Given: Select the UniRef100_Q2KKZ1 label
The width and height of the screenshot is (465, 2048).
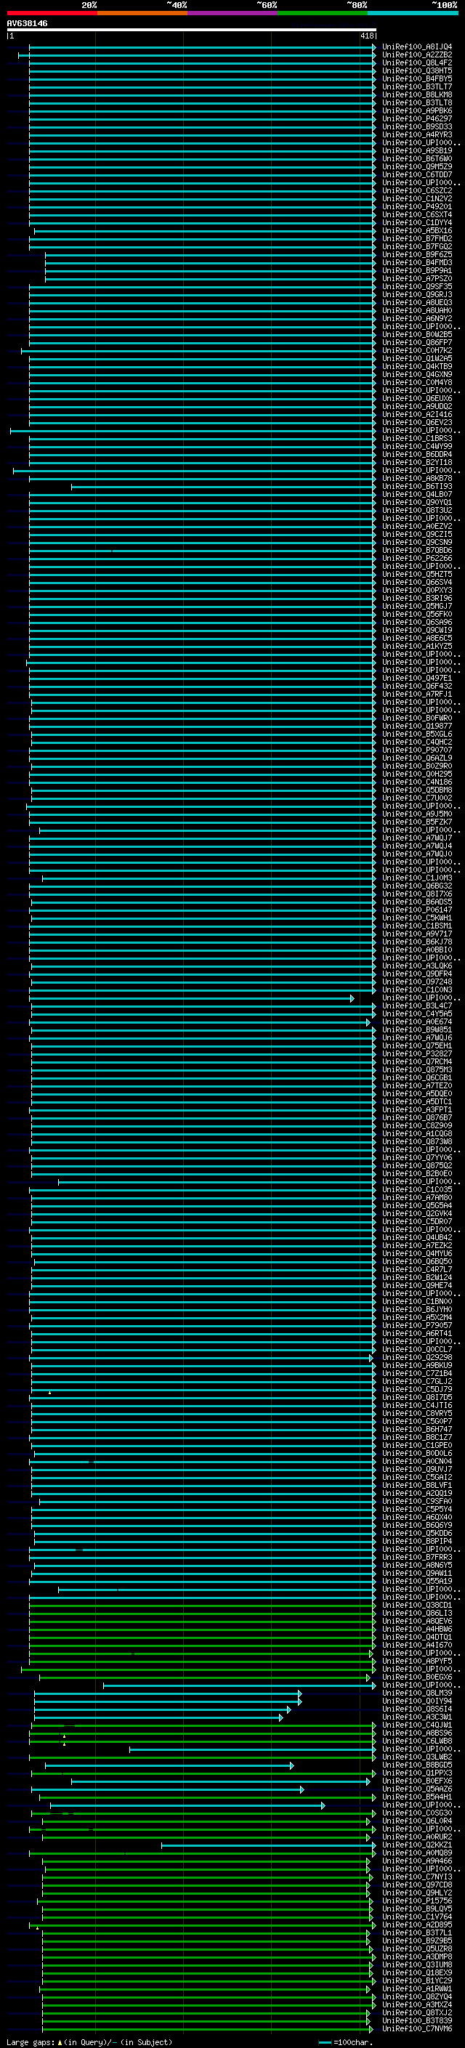Looking at the screenshot, I should [x=416, y=1845].
